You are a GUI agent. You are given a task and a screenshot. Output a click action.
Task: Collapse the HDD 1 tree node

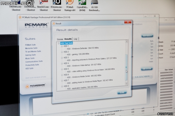click(62, 46)
